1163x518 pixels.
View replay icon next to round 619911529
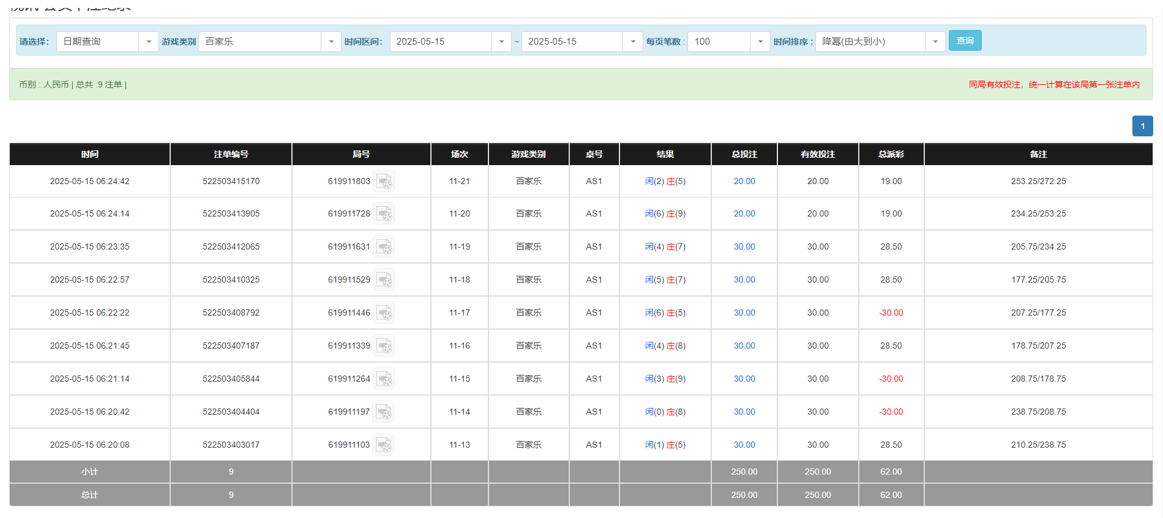pyautogui.click(x=384, y=280)
